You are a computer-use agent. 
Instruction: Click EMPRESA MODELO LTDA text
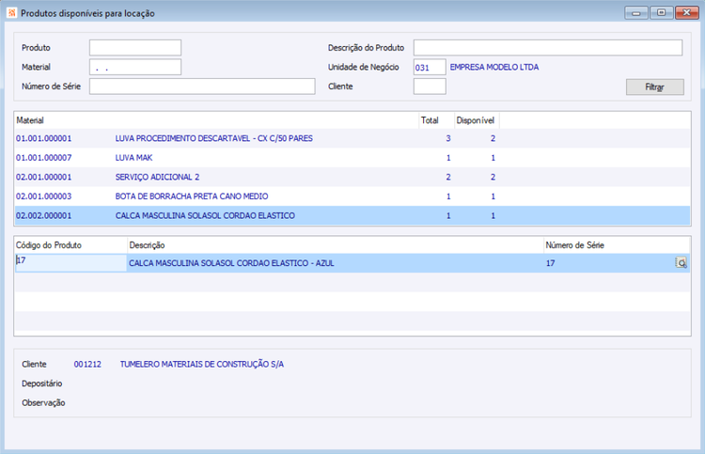tap(494, 67)
